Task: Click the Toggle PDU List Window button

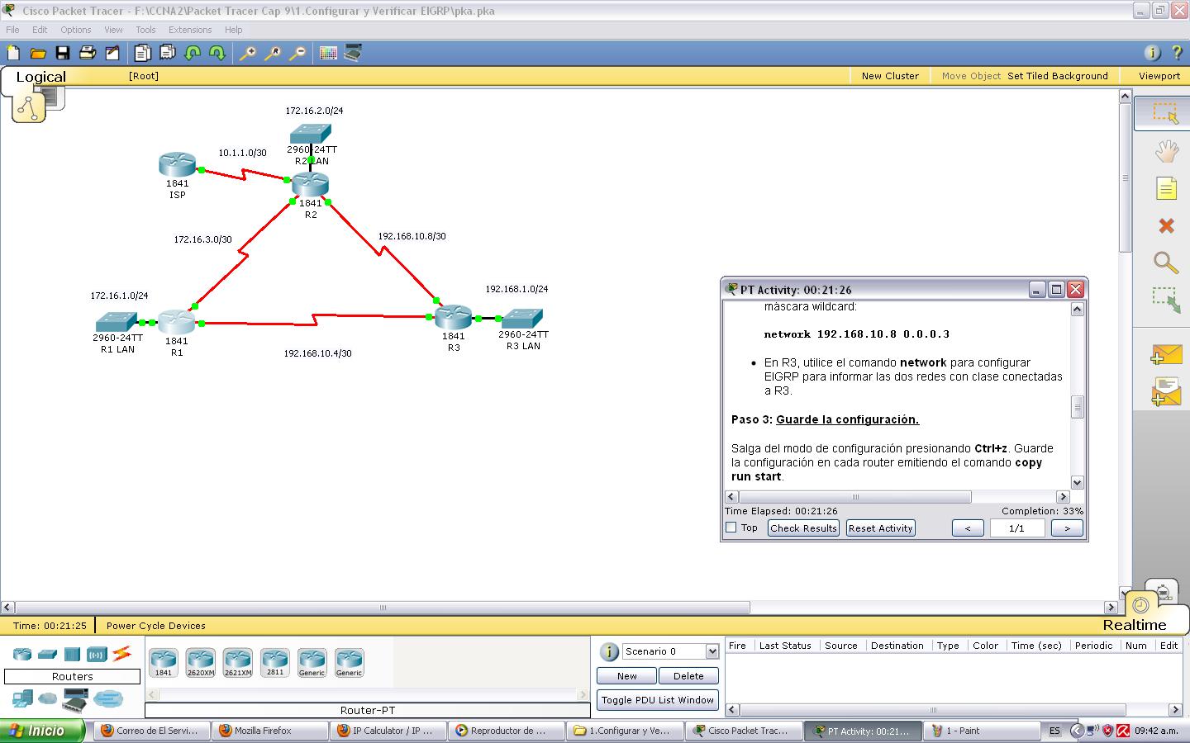Action: coord(657,700)
